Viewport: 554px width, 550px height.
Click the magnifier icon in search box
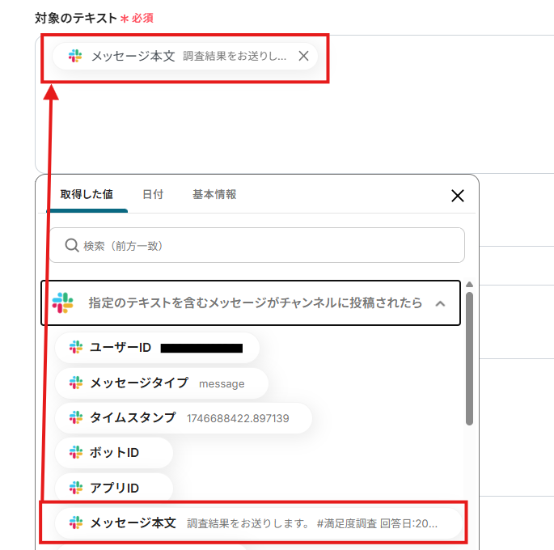pos(72,245)
